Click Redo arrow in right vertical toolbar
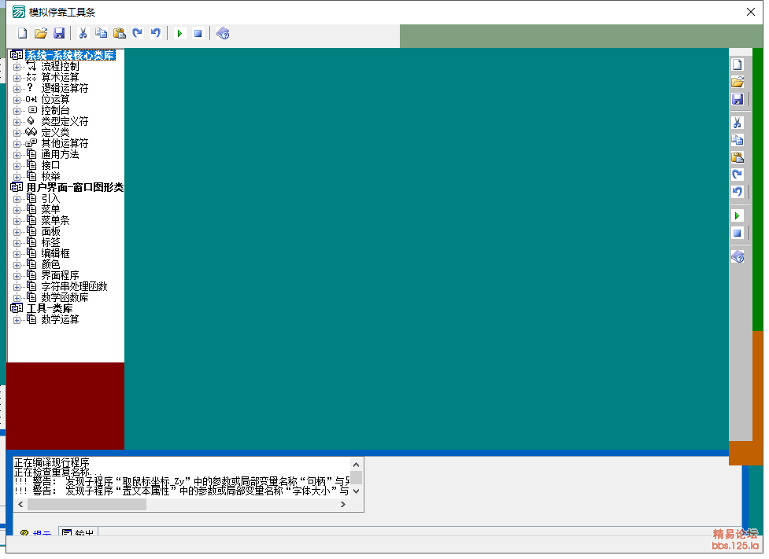Image resolution: width=769 pixels, height=559 pixels. [737, 175]
